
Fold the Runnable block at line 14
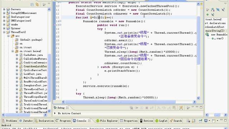60,21
